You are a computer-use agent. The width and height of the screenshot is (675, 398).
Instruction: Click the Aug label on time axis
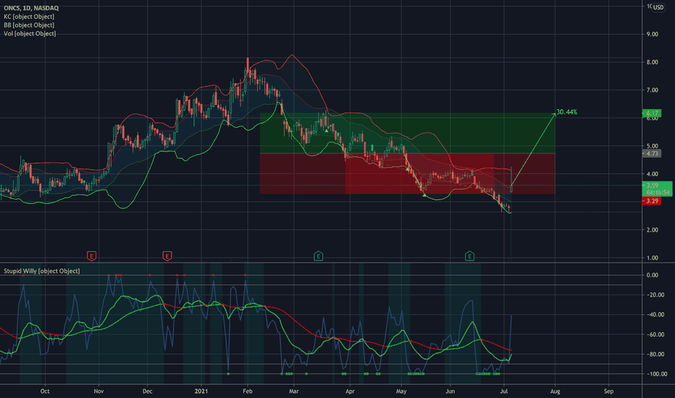(555, 391)
